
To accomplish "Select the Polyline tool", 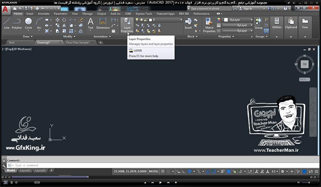I will 16,23.
